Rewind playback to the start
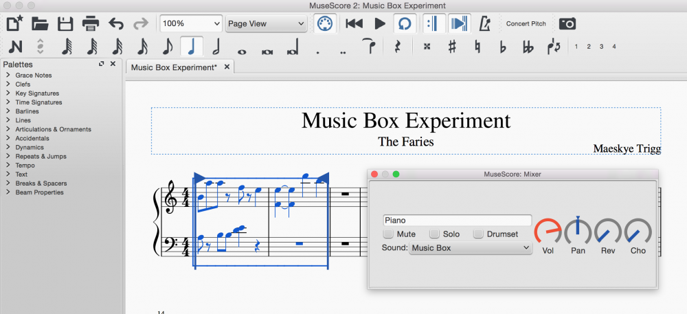 coord(354,23)
